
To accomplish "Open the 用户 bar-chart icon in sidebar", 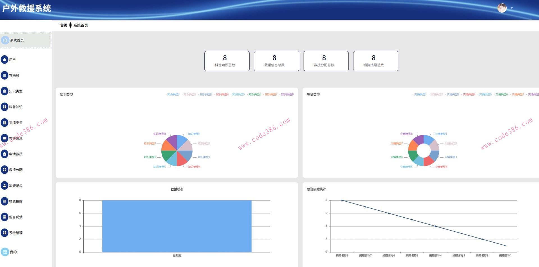I will click(x=4, y=59).
